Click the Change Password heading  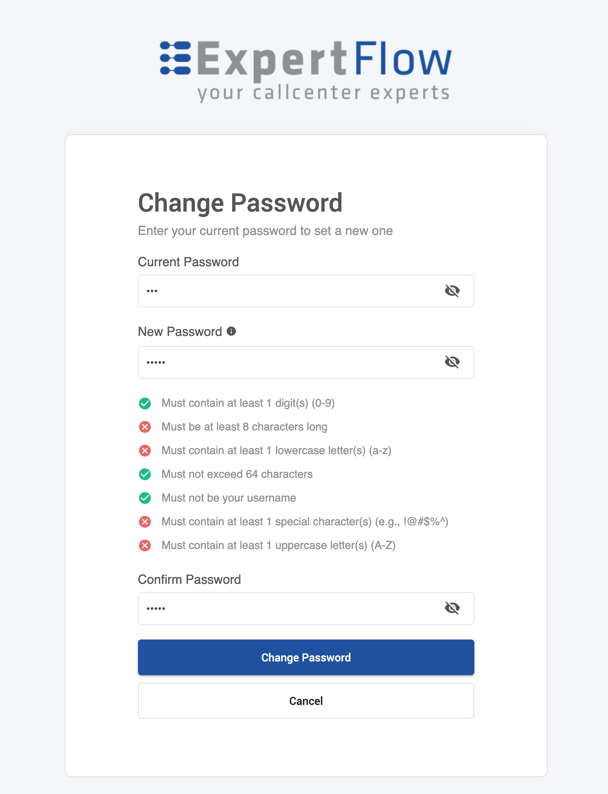[240, 203]
